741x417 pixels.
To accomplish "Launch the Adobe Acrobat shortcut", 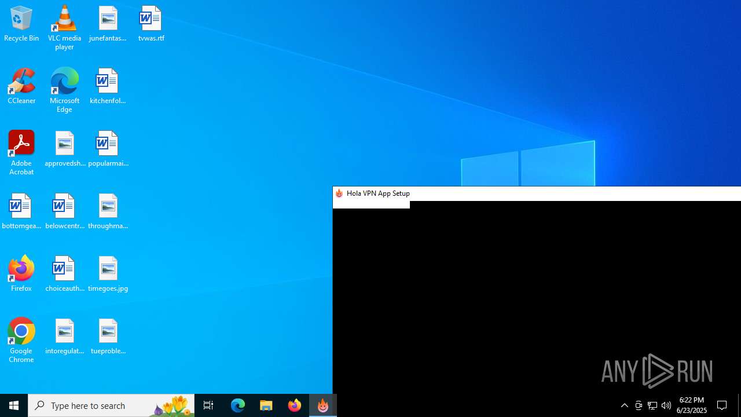I will [x=21, y=153].
